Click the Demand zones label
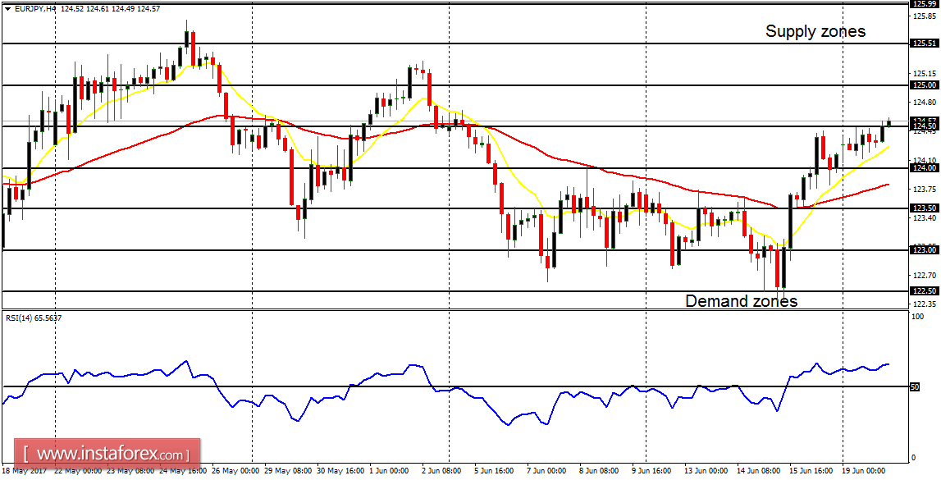Screen dimensions: 941x480 (741, 300)
